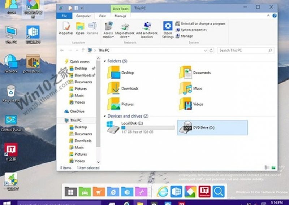Open the File tab
This screenshot has height=205, width=289.
[x=64, y=16]
